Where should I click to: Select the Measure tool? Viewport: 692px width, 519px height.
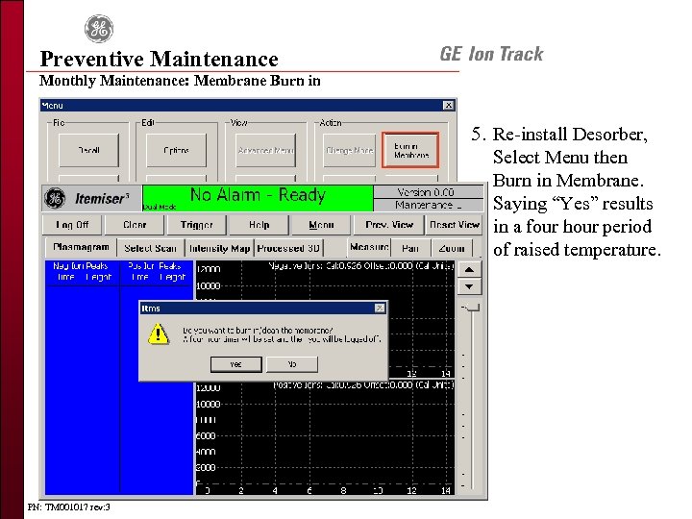(x=369, y=248)
